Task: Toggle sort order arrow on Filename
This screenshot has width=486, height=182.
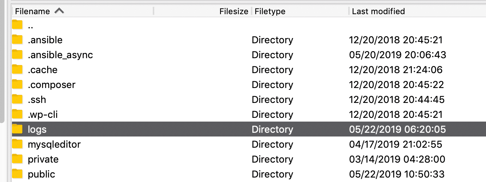Action: (59, 11)
